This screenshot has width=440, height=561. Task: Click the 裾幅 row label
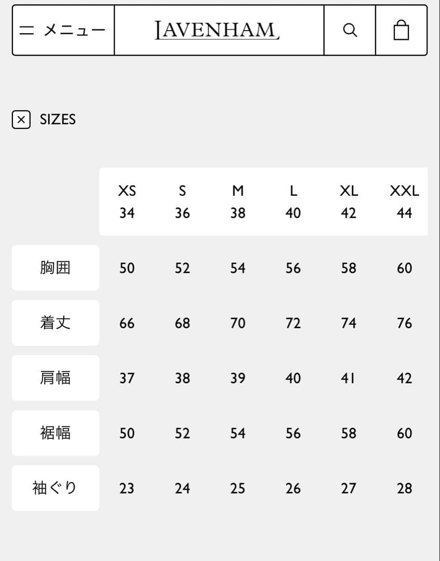click(55, 433)
